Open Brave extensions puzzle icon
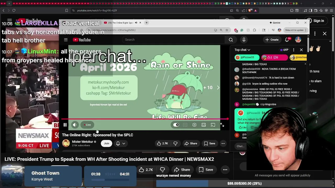This screenshot has width=335, height=188. [x=292, y=10]
